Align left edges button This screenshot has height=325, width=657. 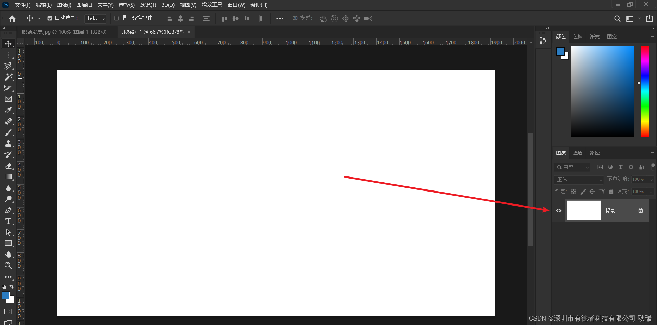point(169,18)
